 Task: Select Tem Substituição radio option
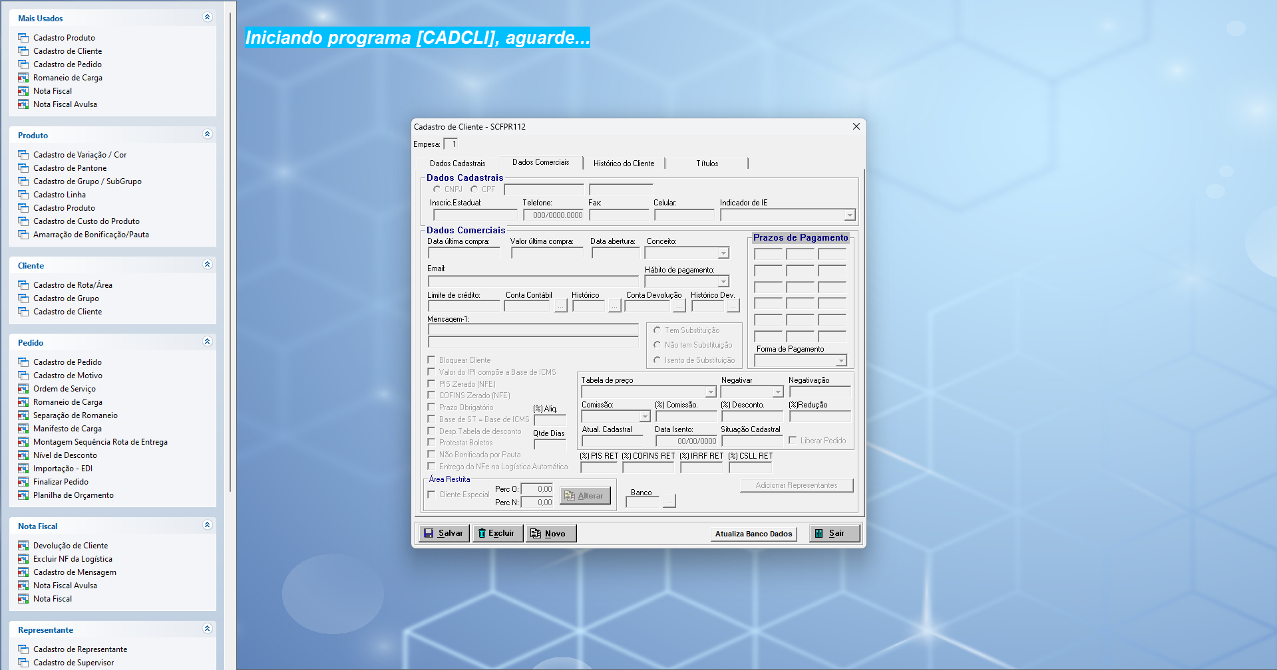[x=657, y=330]
